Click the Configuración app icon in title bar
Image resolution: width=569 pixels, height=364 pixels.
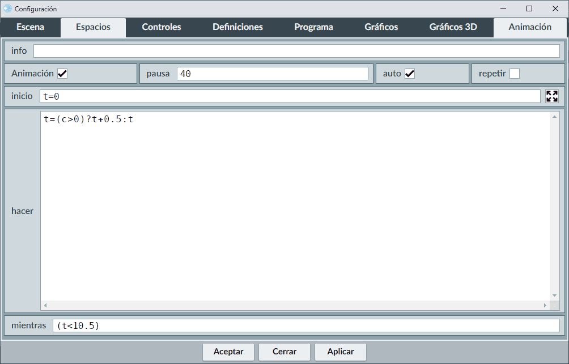point(7,8)
